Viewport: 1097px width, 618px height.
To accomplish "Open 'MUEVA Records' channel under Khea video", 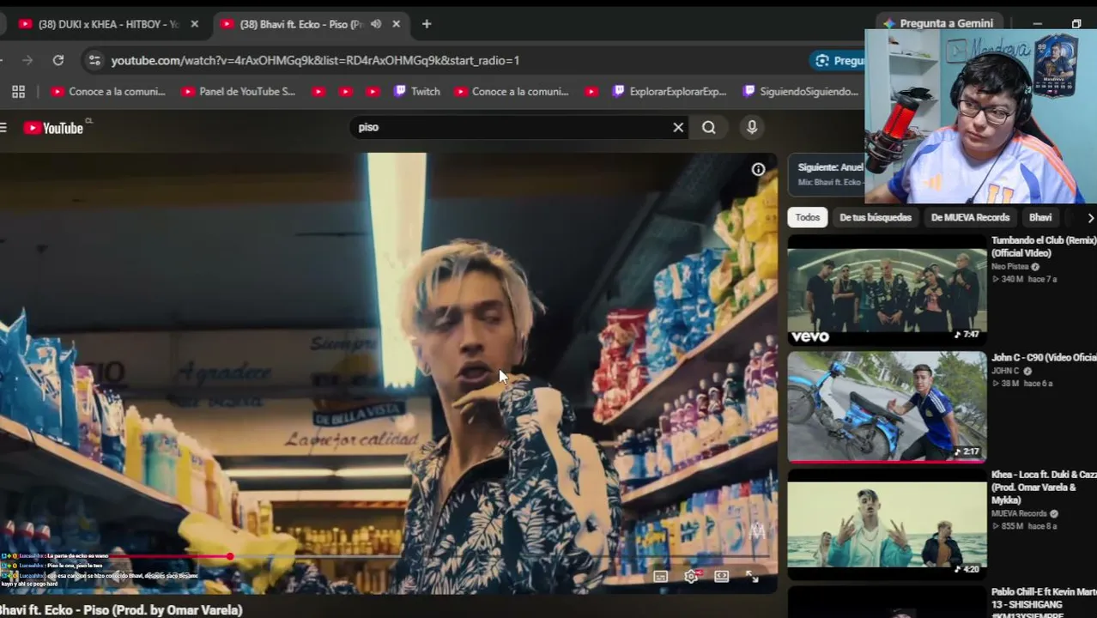I will click(x=1019, y=514).
